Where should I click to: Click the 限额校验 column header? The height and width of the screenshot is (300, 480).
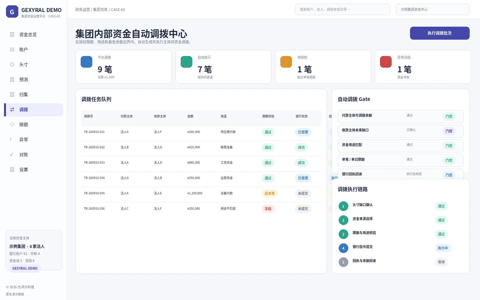pyautogui.click(x=268, y=116)
